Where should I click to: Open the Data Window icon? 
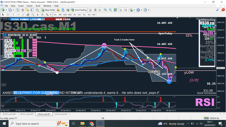(23, 10)
